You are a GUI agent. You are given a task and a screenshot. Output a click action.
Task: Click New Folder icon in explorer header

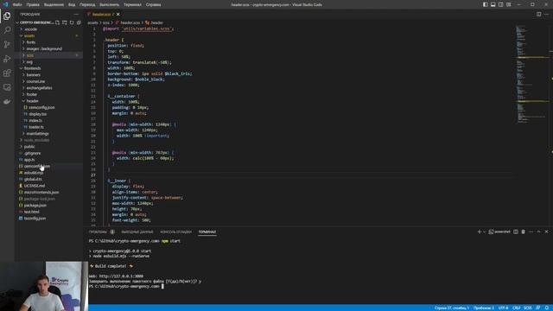pos(65,22)
